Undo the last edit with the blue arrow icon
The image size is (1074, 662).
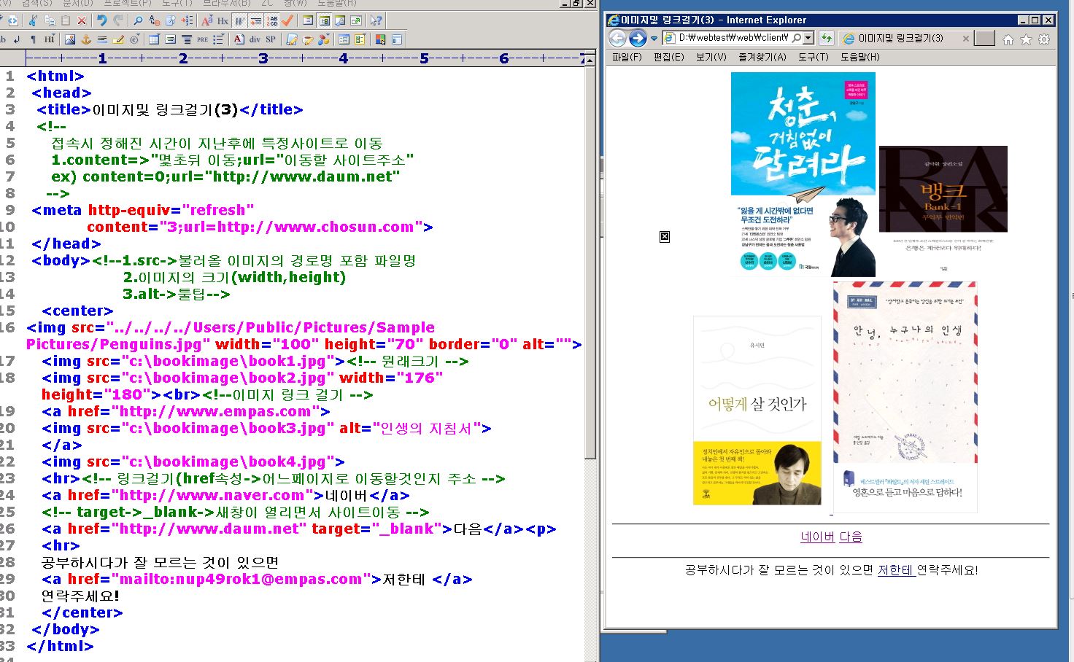pos(102,20)
